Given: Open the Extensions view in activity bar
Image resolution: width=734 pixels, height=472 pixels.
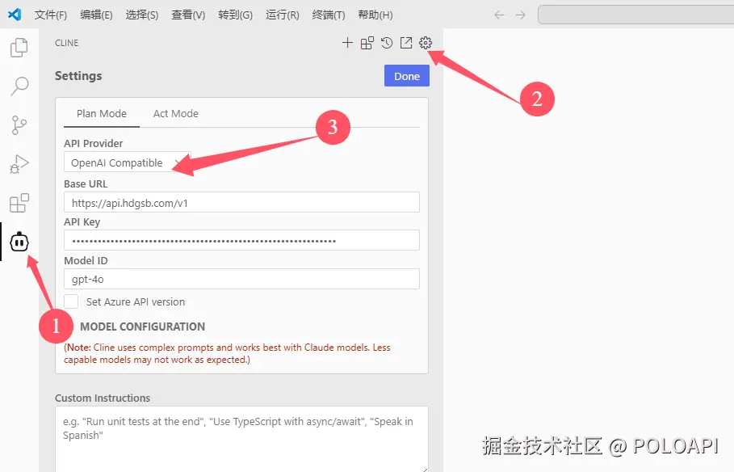Looking at the screenshot, I should (19, 203).
